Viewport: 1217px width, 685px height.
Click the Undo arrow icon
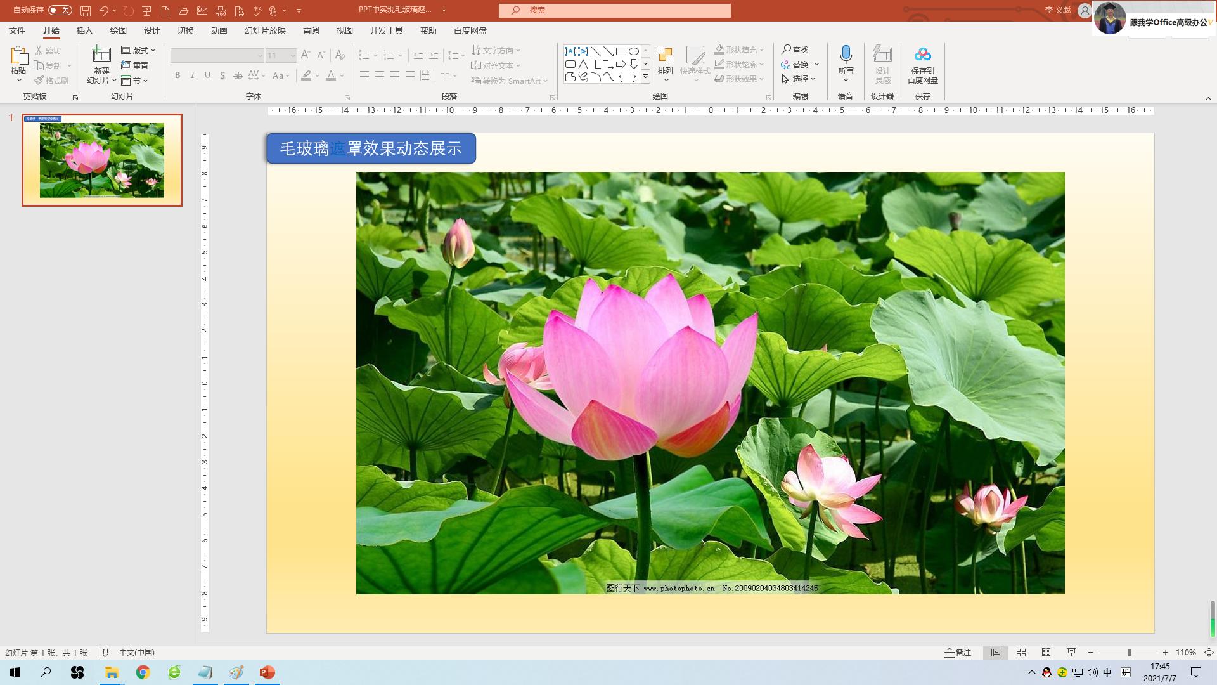tap(103, 11)
